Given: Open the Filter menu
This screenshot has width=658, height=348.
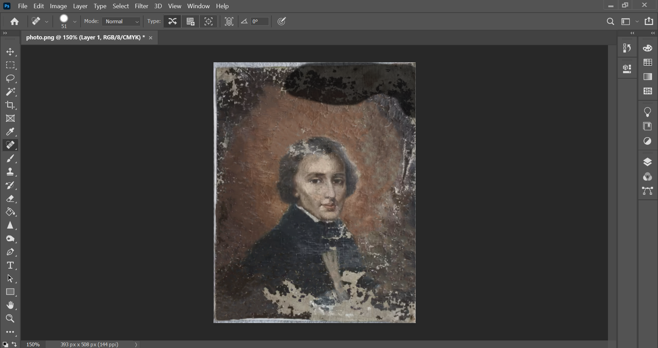Looking at the screenshot, I should coord(141,6).
